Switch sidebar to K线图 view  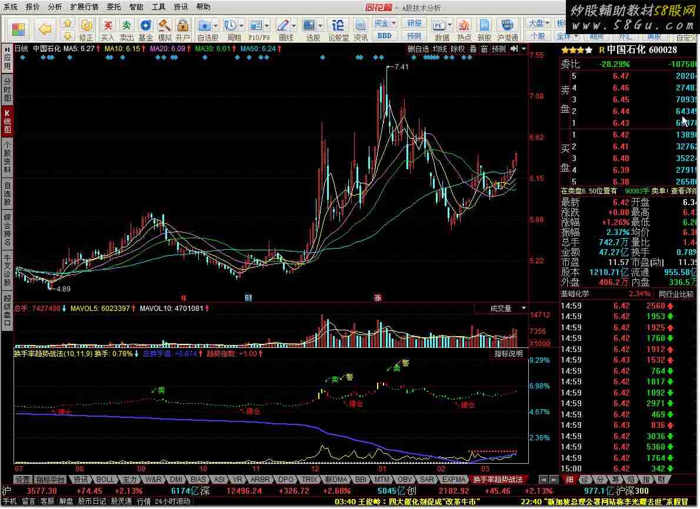point(7,121)
